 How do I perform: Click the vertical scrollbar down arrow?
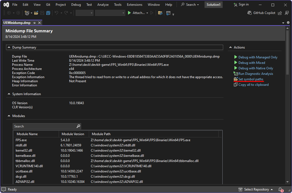[287, 182]
